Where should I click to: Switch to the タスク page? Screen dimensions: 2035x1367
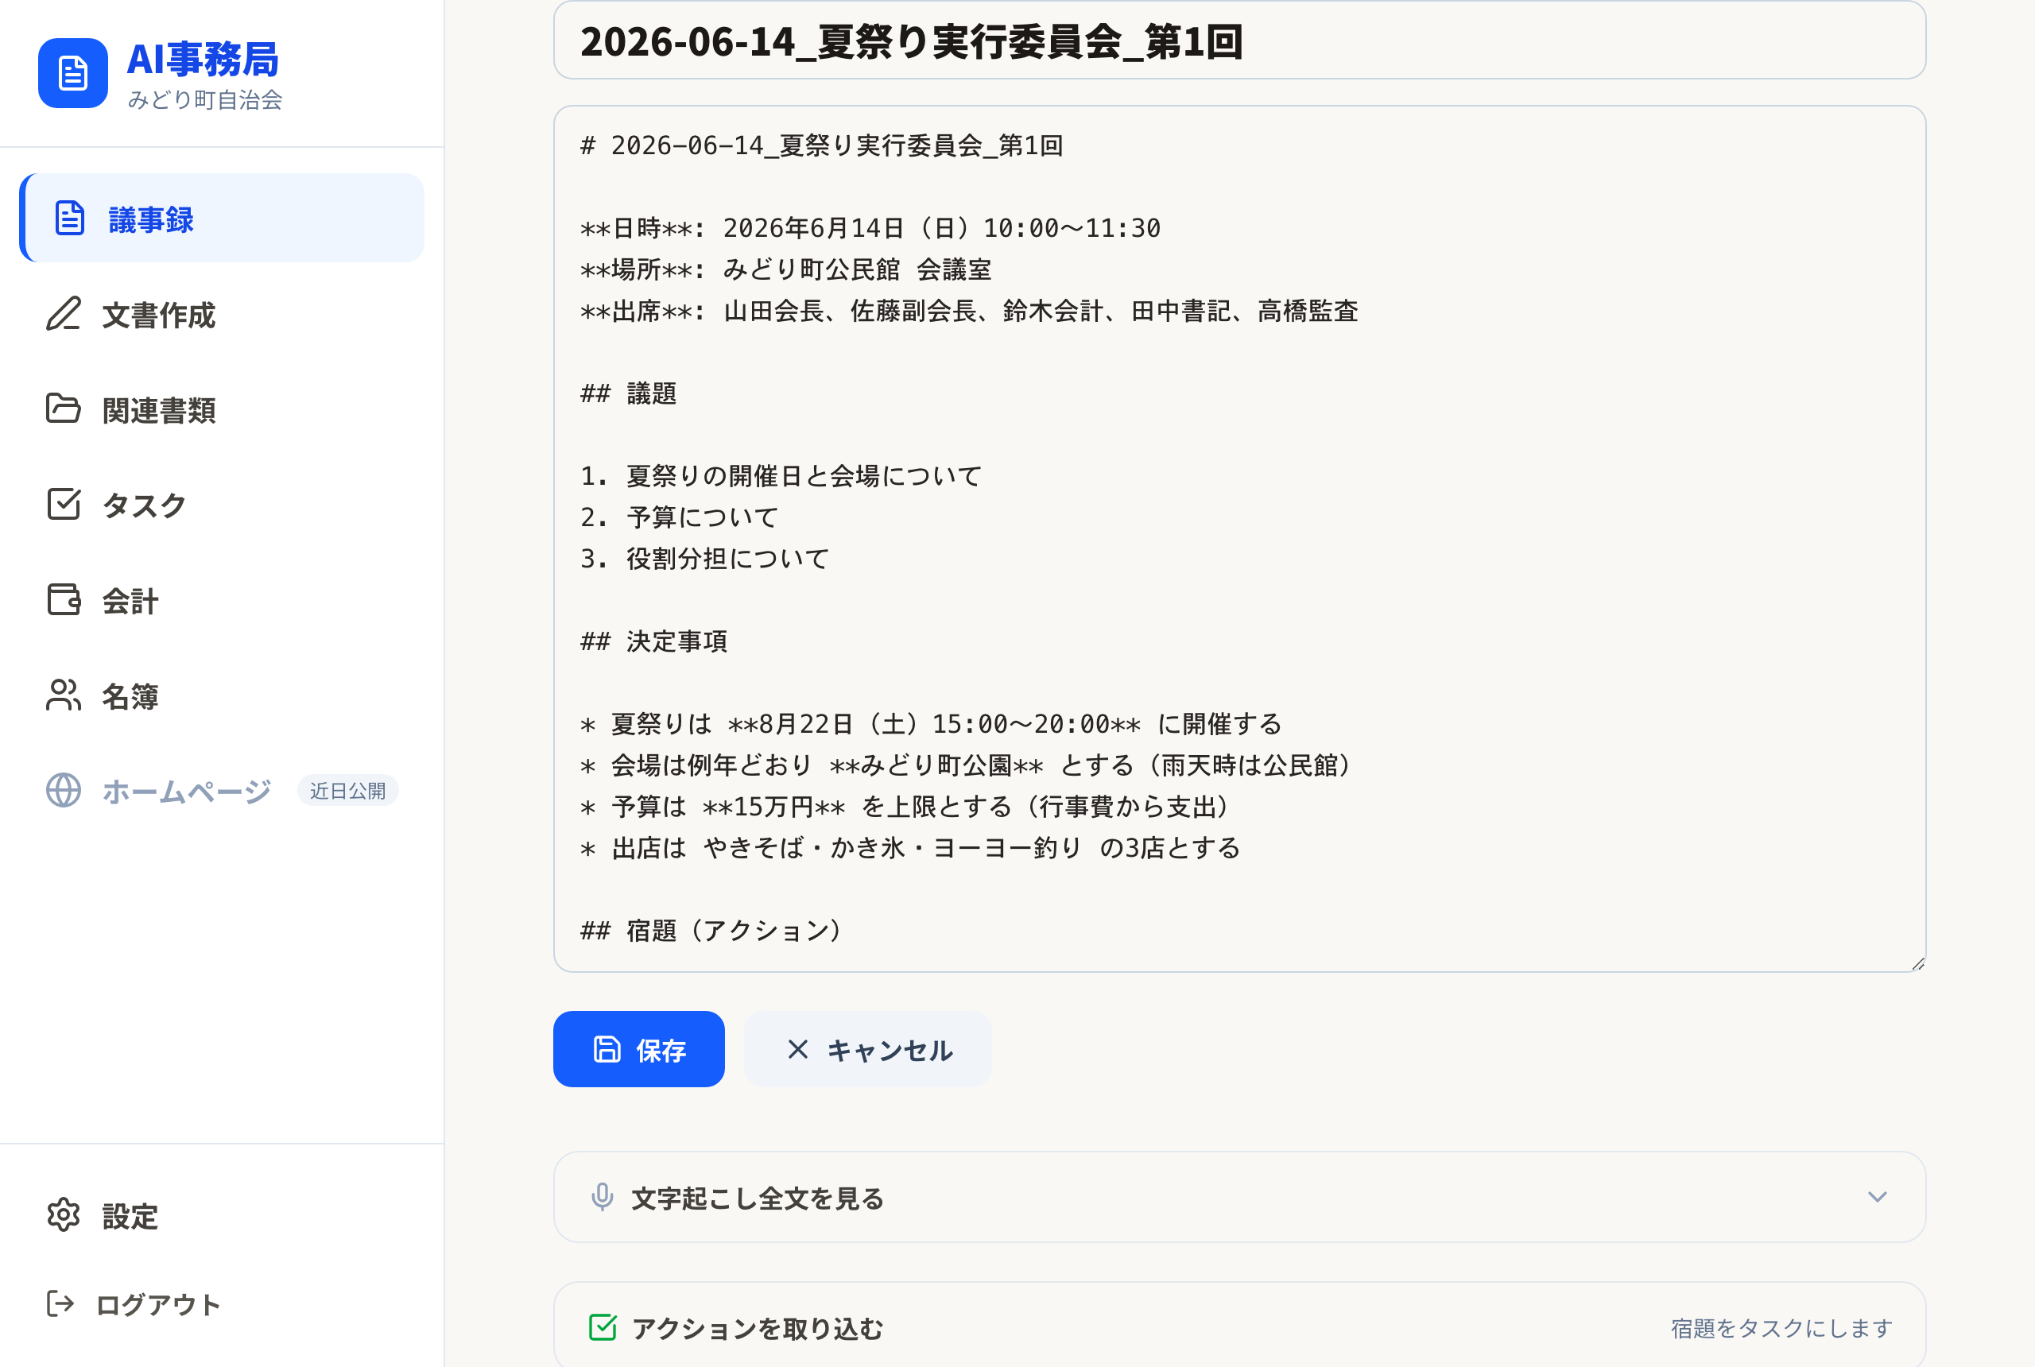(222, 504)
